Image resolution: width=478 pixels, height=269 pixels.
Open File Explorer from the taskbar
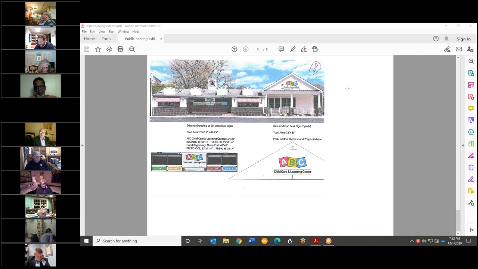226,241
